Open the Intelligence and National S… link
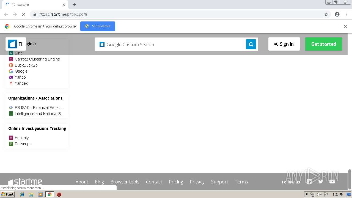This screenshot has width=352, height=198. [39, 114]
